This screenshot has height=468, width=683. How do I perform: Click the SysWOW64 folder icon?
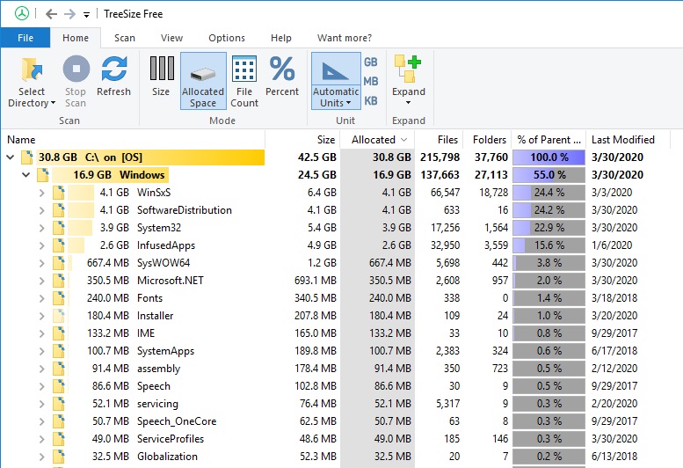pyautogui.click(x=59, y=263)
